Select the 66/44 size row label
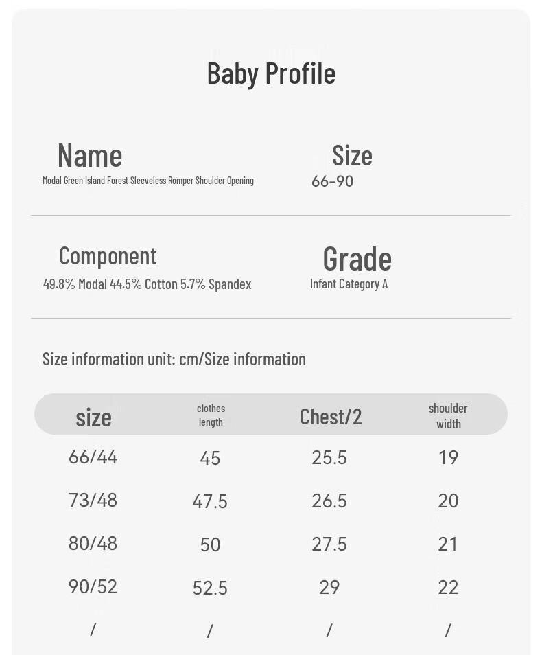The image size is (542, 655). pos(93,457)
